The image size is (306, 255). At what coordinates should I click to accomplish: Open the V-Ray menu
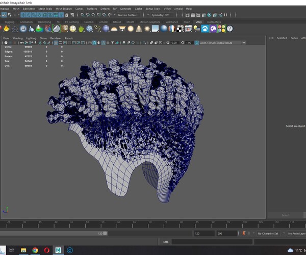[x=167, y=9]
